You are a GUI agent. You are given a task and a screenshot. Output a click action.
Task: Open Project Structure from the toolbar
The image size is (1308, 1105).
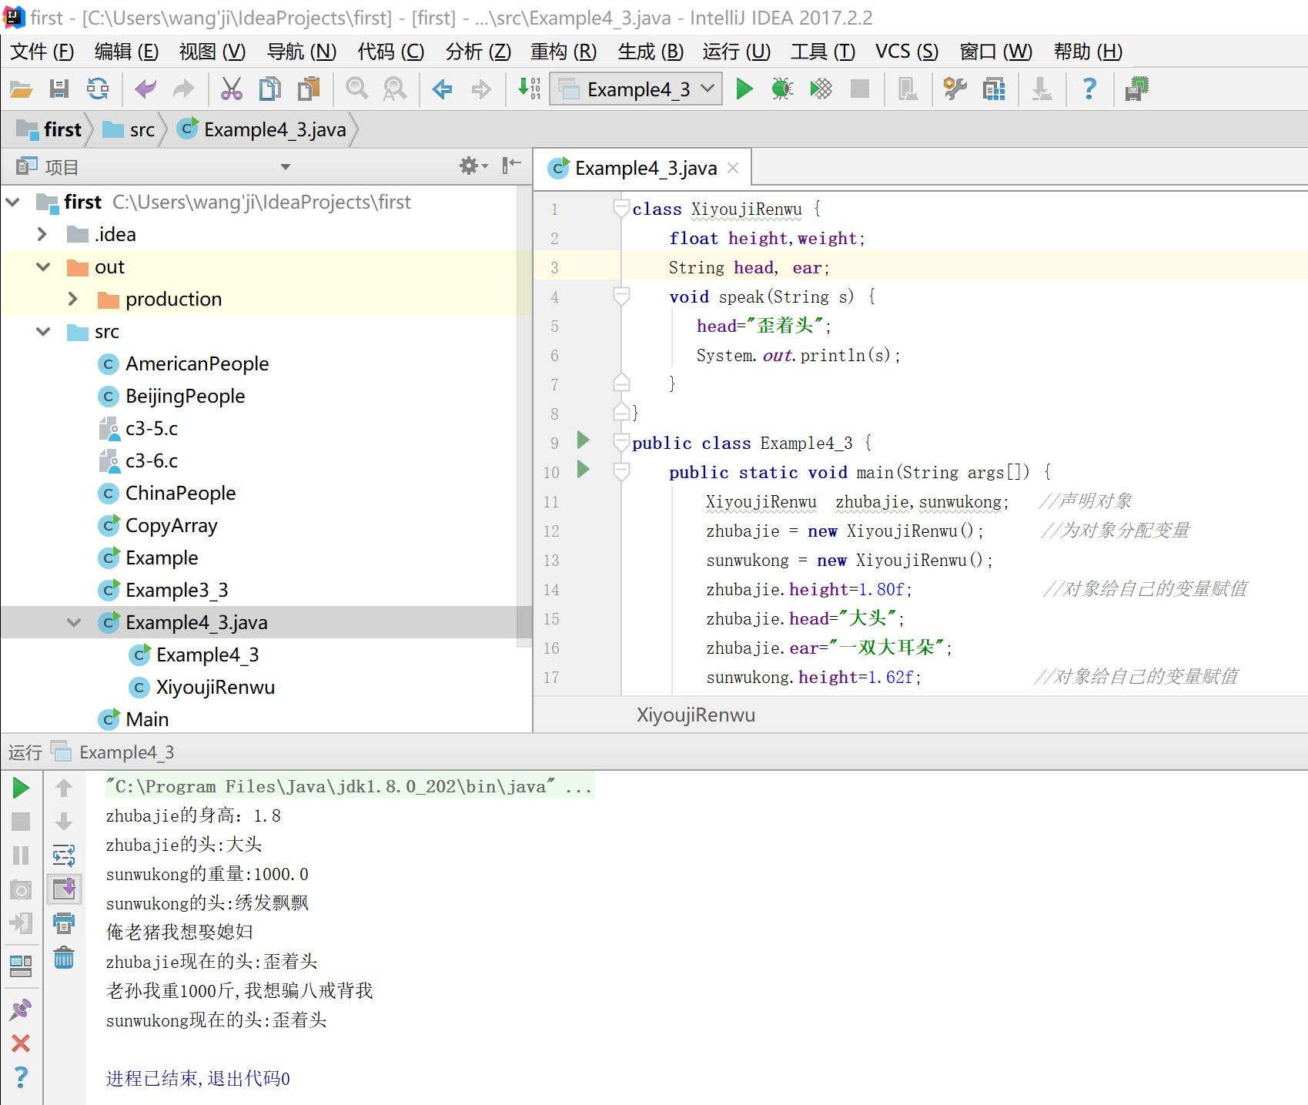pos(994,89)
